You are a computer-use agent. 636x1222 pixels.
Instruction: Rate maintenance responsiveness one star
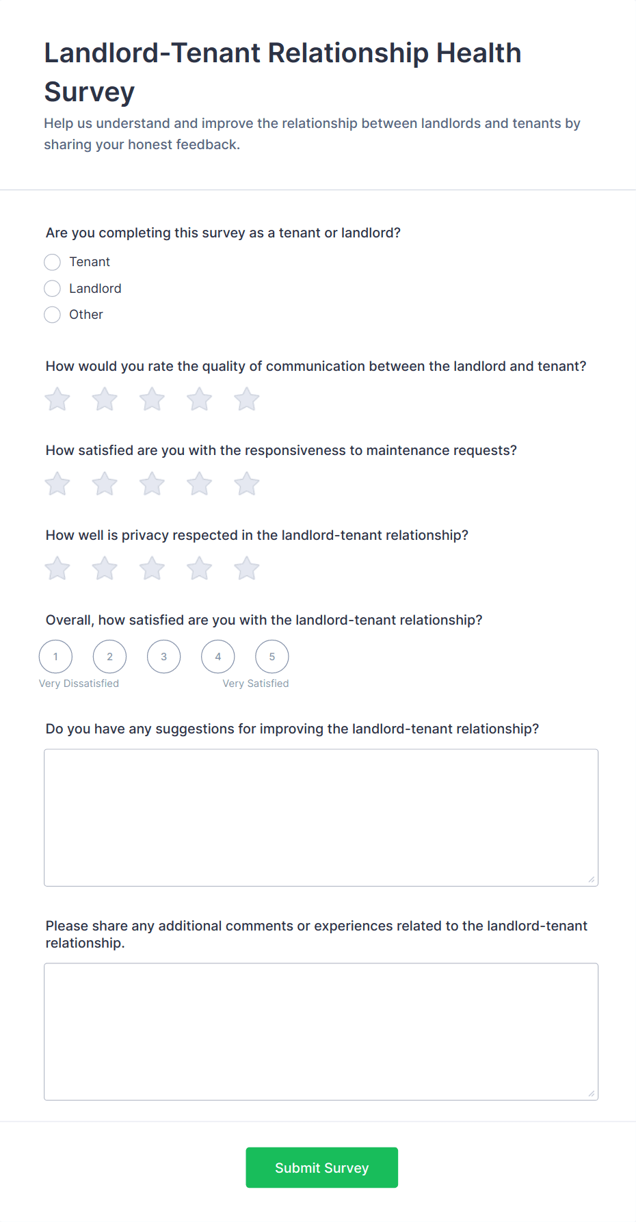click(x=57, y=483)
